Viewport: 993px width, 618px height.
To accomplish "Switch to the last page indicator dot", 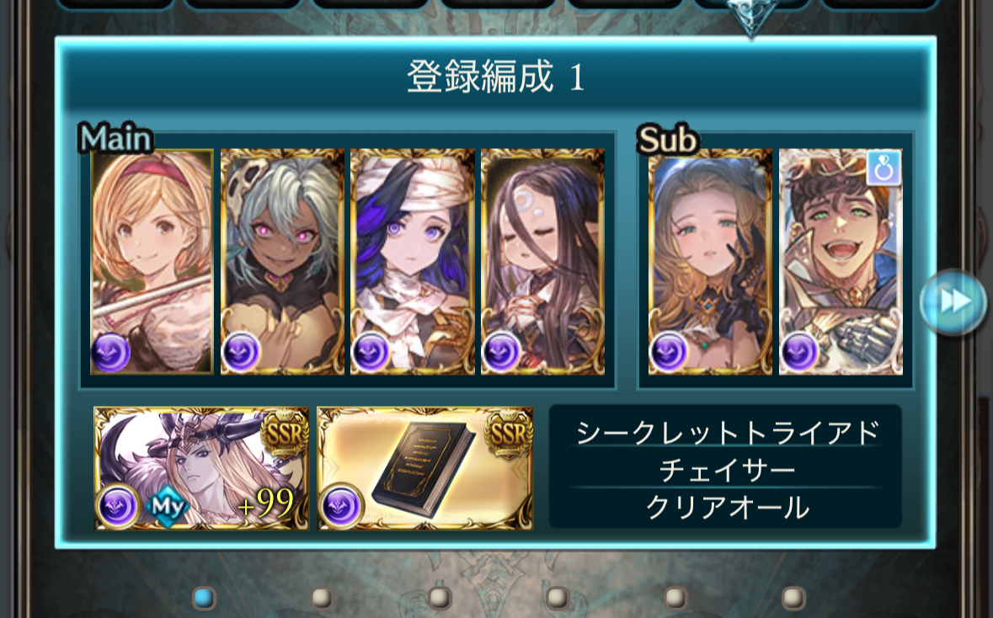I will [793, 598].
